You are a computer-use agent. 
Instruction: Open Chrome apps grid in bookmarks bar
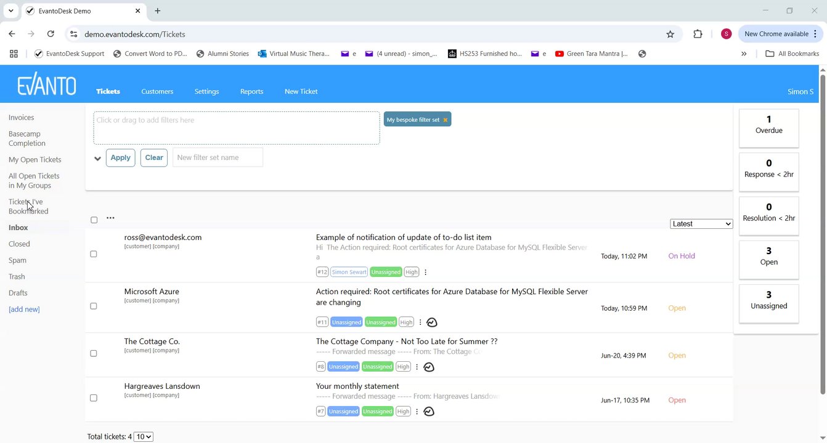14,54
